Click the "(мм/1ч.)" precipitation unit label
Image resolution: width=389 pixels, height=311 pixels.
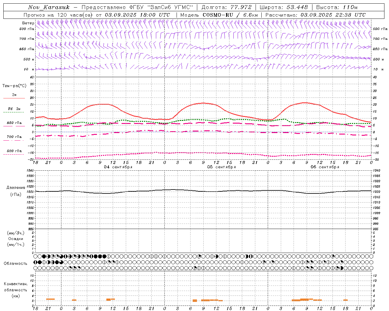pyautogui.click(x=16, y=244)
